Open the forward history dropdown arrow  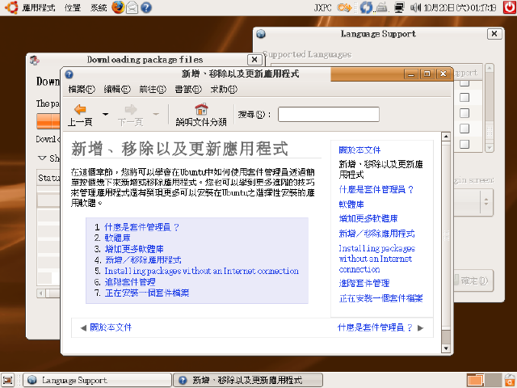click(x=156, y=114)
